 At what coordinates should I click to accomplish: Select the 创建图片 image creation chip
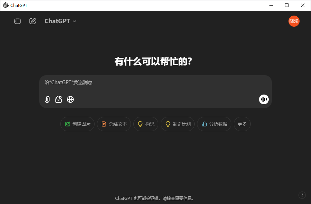click(x=77, y=124)
